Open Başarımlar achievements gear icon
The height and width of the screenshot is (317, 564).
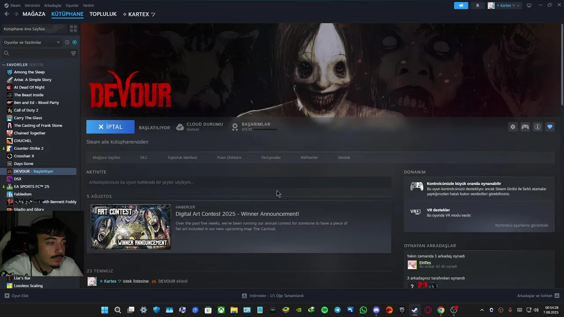pyautogui.click(x=235, y=127)
